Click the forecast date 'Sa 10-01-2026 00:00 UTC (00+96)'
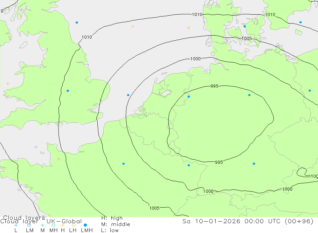Image resolution: width=318 pixels, height=233 pixels. point(248,221)
